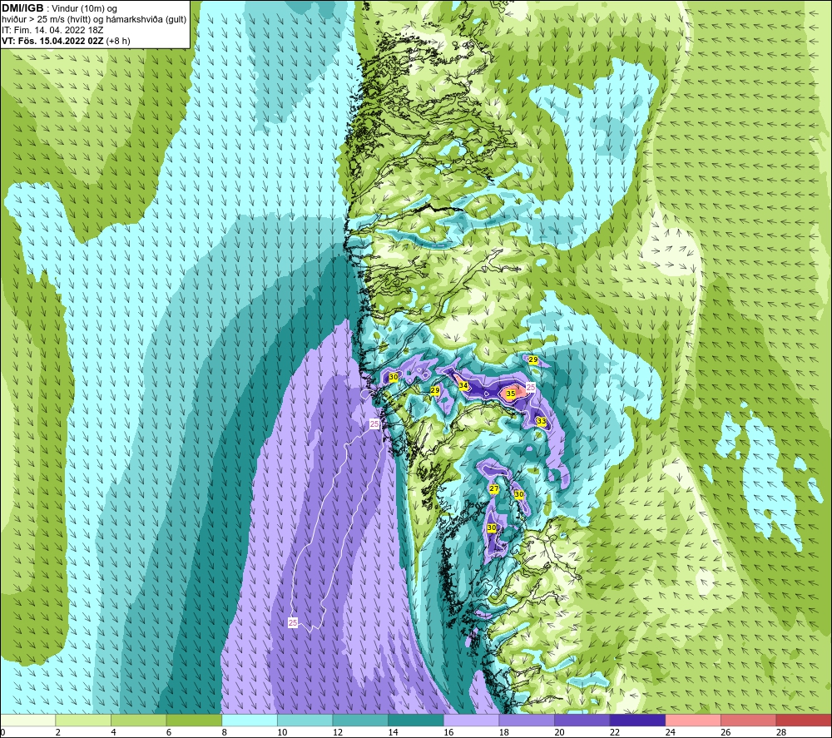The width and height of the screenshot is (832, 738).
Task: Click the yellow 33 max gust label
Action: (542, 421)
